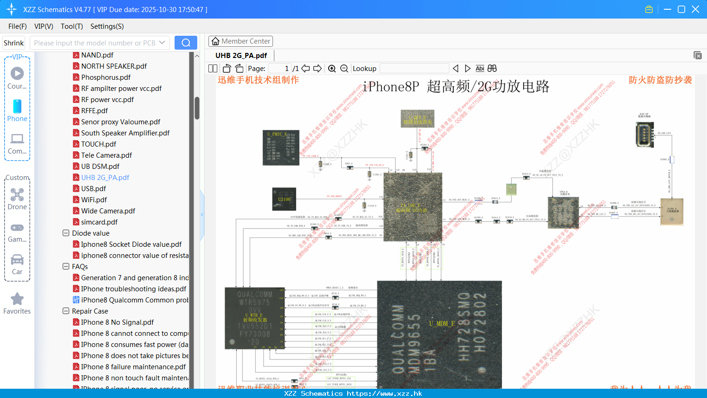Open Favorites
Image resolution: width=707 pixels, height=398 pixels.
point(17,303)
